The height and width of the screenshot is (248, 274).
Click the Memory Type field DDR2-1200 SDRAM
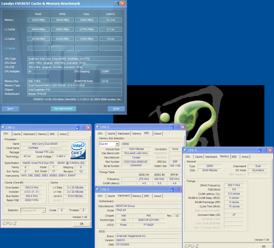point(74,85)
